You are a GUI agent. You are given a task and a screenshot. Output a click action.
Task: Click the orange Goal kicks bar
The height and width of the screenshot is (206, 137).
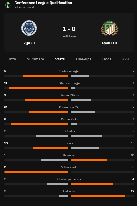pyautogui.click(x=98, y=196)
